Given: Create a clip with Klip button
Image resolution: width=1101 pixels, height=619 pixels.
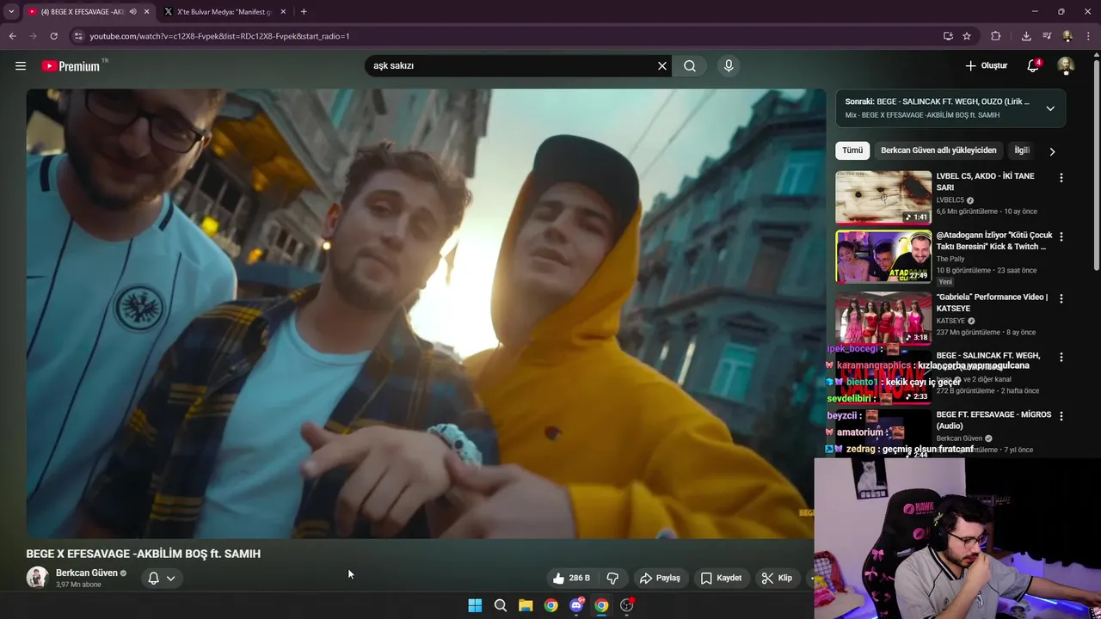Looking at the screenshot, I should [777, 578].
